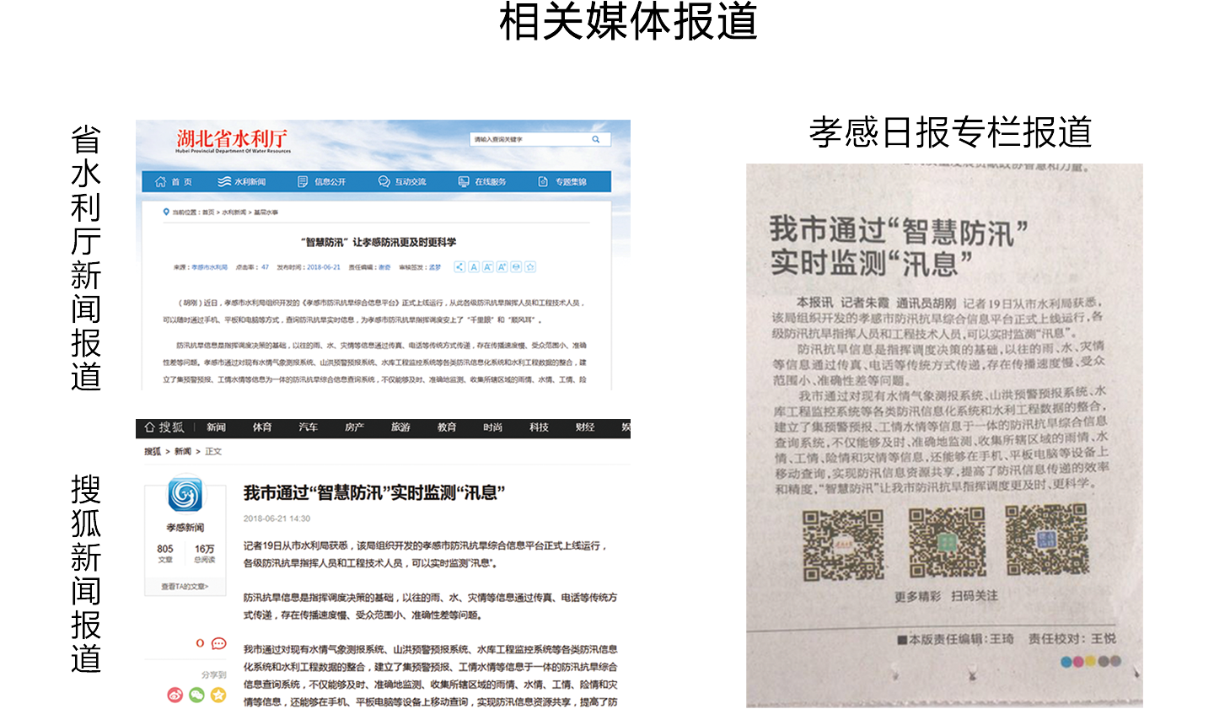Open 时尚 tab in Sohu black bar
The image size is (1214, 709).
tap(493, 427)
